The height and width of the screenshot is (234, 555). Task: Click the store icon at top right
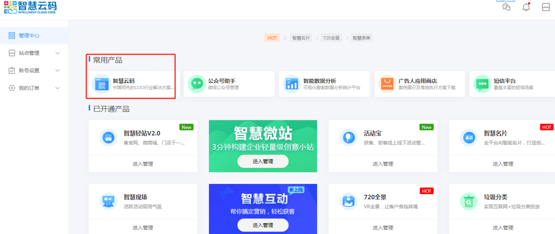tap(546, 7)
